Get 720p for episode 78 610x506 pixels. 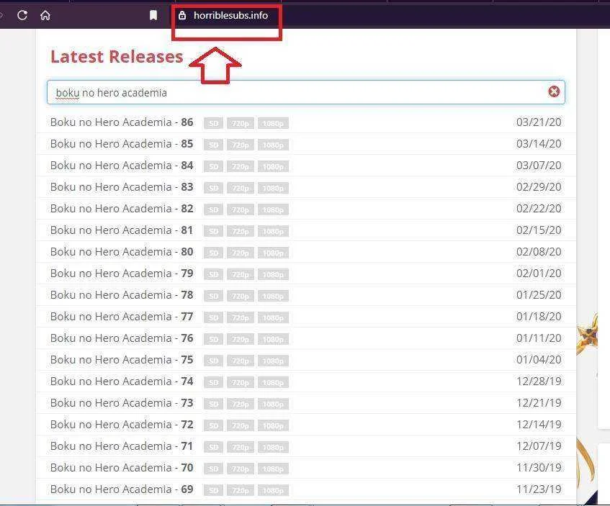click(x=241, y=296)
